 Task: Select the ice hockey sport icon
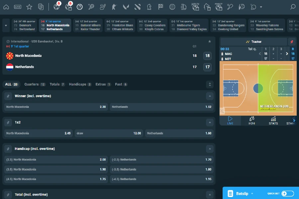103,7
